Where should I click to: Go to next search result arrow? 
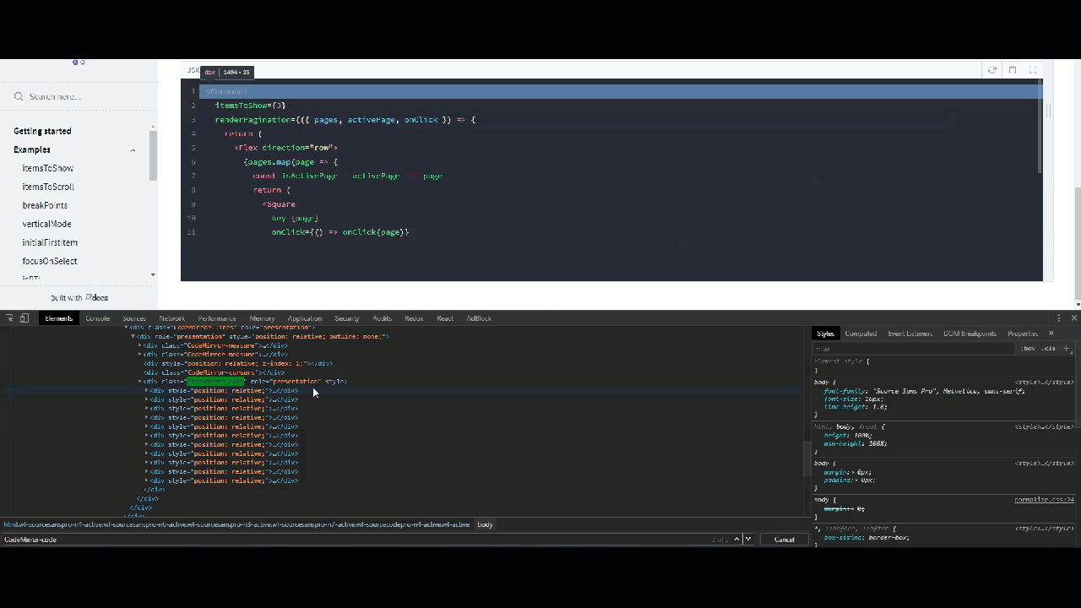(x=747, y=539)
